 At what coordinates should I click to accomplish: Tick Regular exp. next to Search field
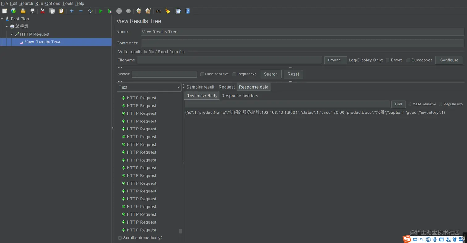[234, 74]
